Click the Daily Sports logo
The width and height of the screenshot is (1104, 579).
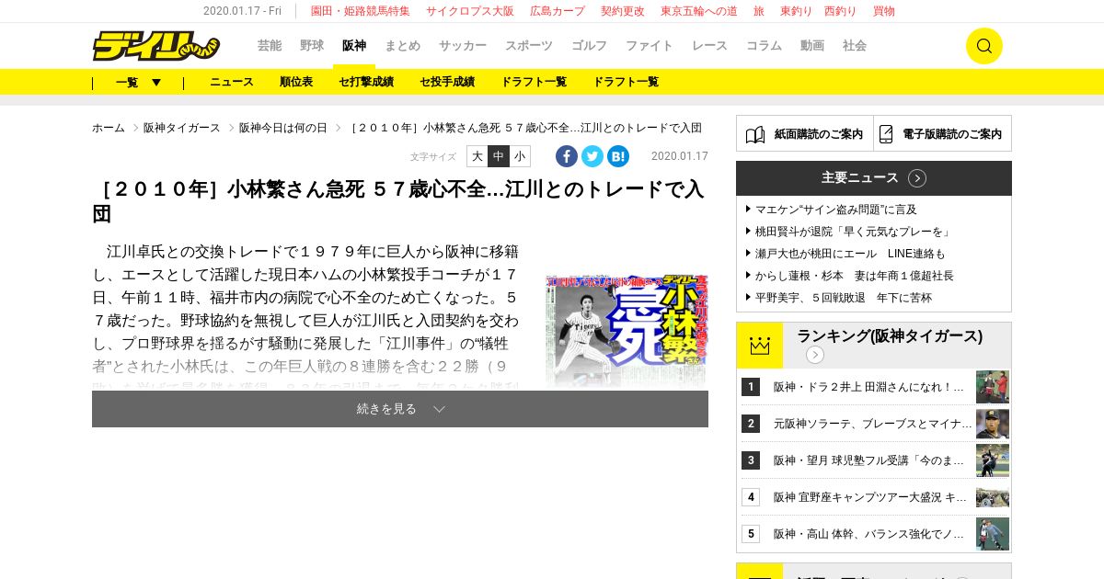[x=156, y=46]
